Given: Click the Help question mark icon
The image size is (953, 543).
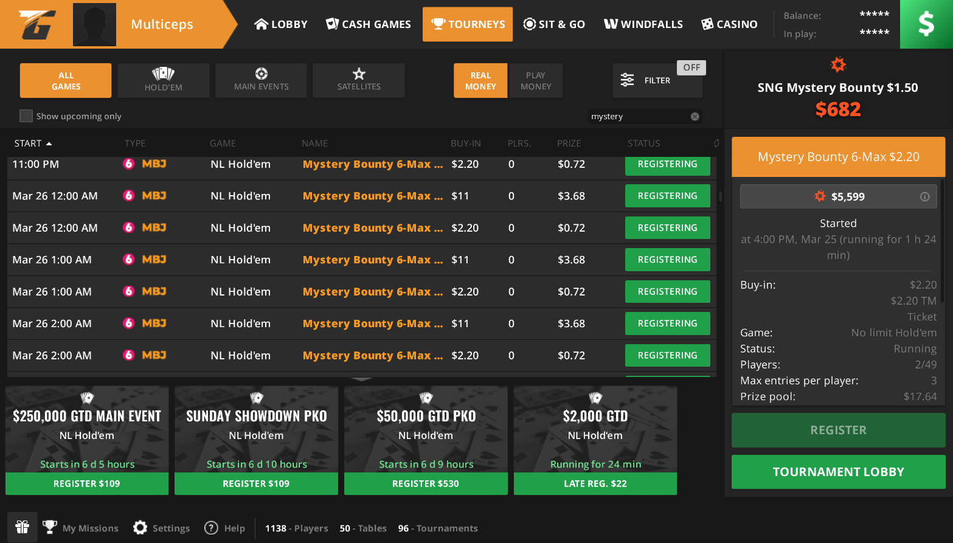Looking at the screenshot, I should pos(211,528).
